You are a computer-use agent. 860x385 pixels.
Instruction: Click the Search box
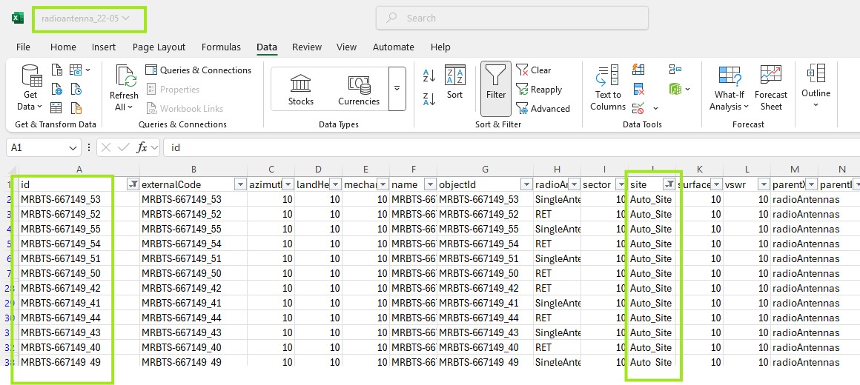tap(512, 18)
